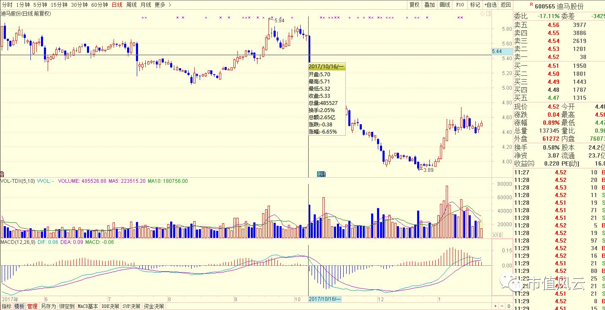The image size is (605, 310).
Task: Expand the 更多 periods menu
Action: pyautogui.click(x=163, y=5)
